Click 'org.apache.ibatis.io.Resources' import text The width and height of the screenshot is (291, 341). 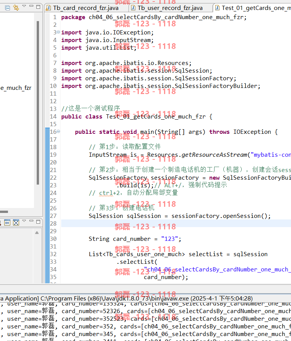click(x=138, y=63)
